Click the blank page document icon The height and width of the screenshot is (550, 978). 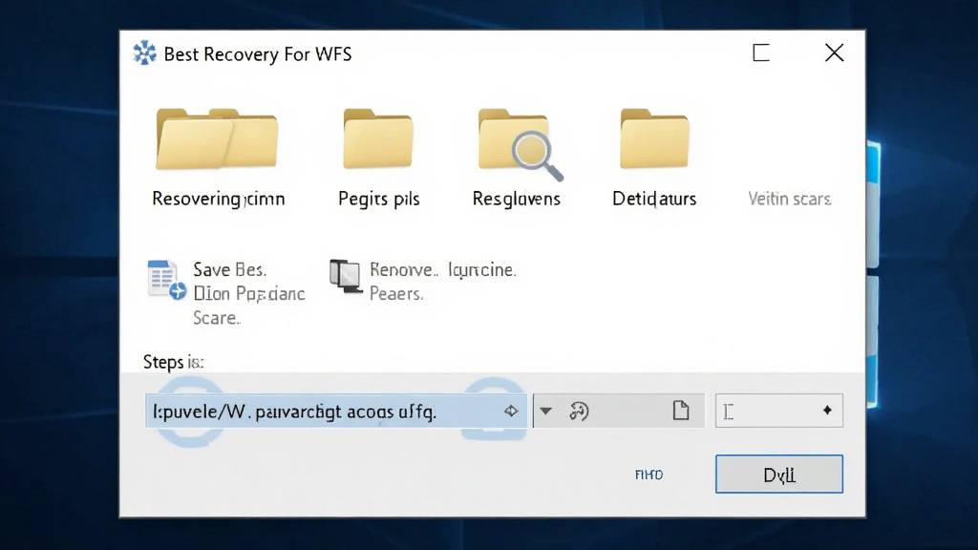(680, 411)
